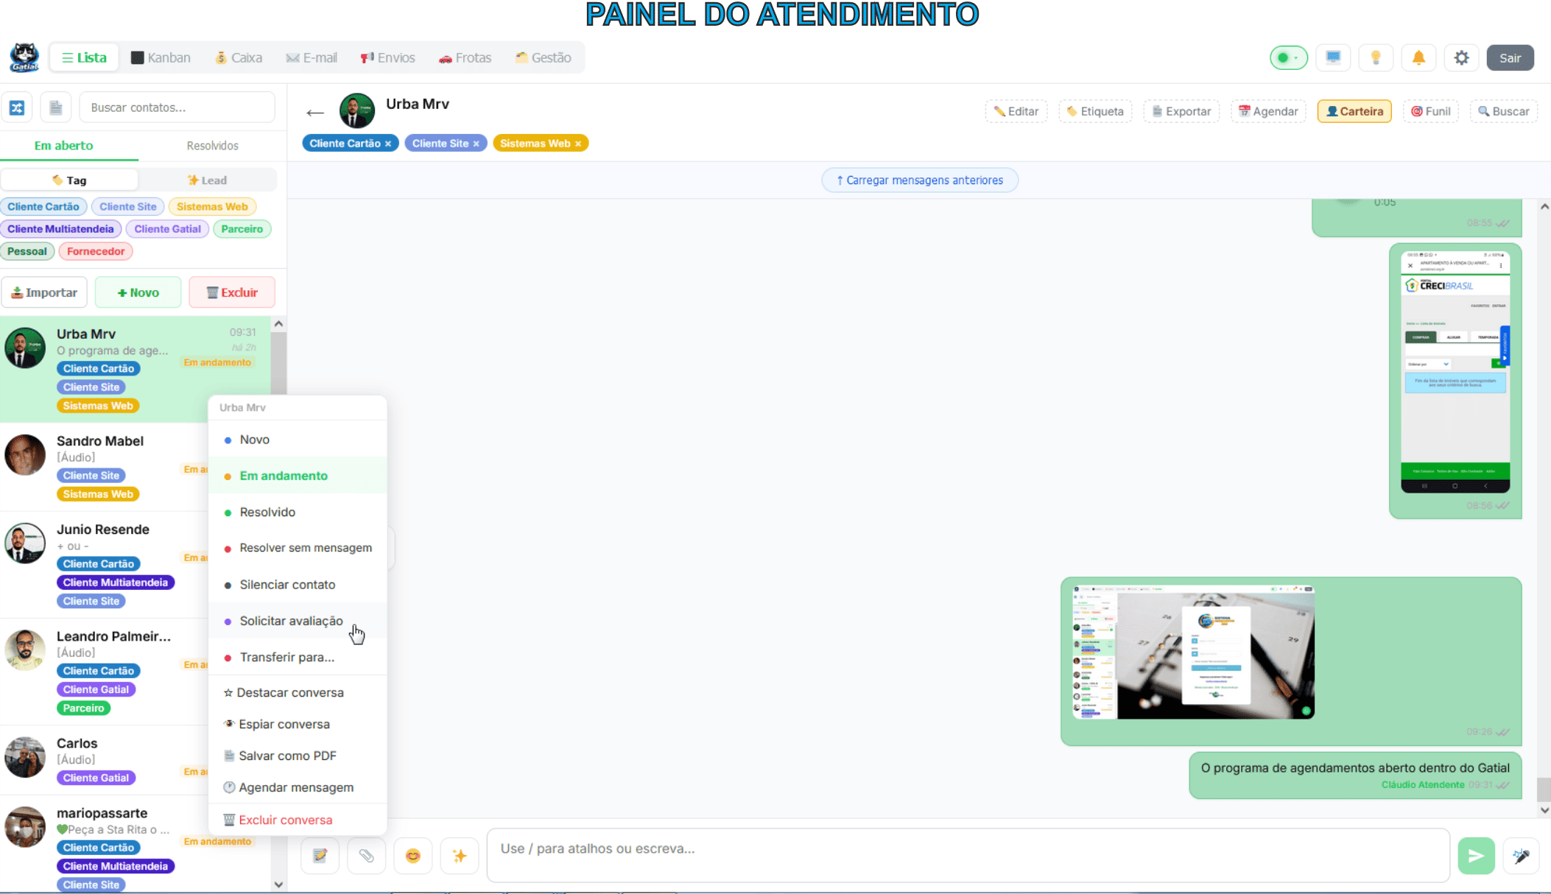Show the Resolvidos conversations tab
This screenshot has width=1551, height=894.
tap(212, 145)
